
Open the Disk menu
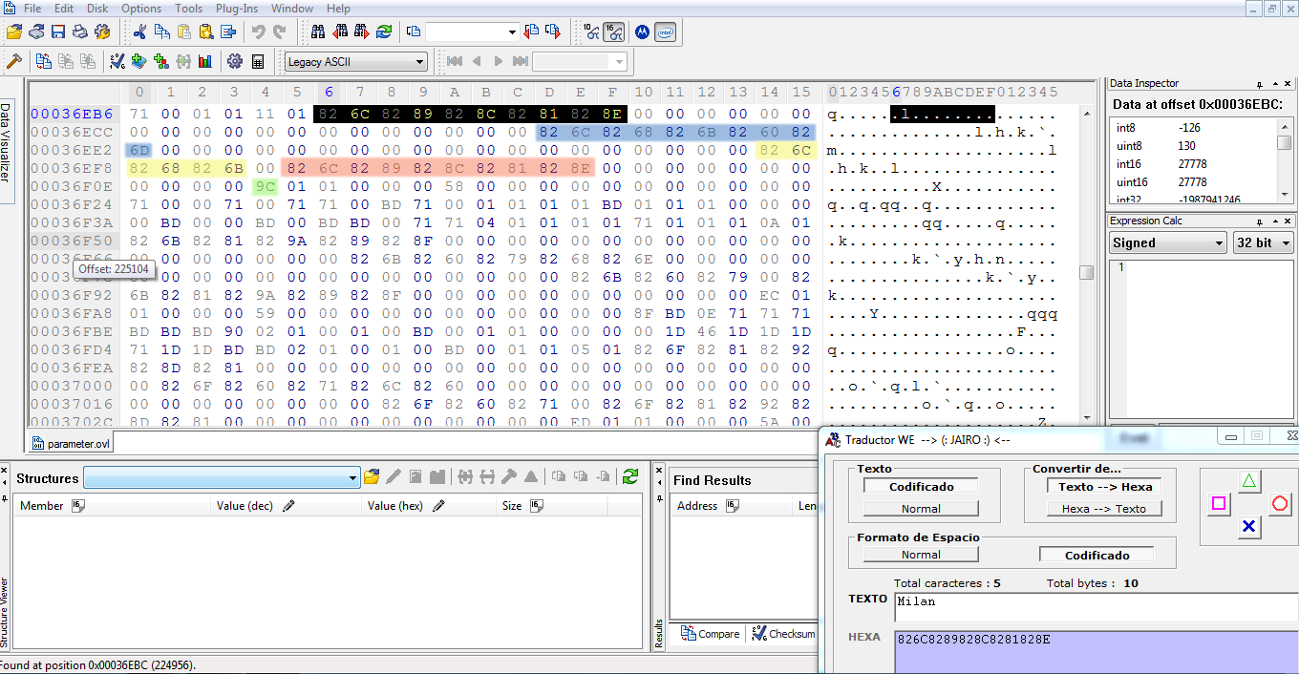pos(97,9)
